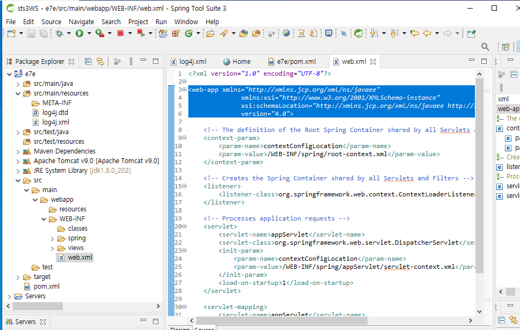This screenshot has height=330, width=520.
Task: Open the File menu
Action: 11,21
